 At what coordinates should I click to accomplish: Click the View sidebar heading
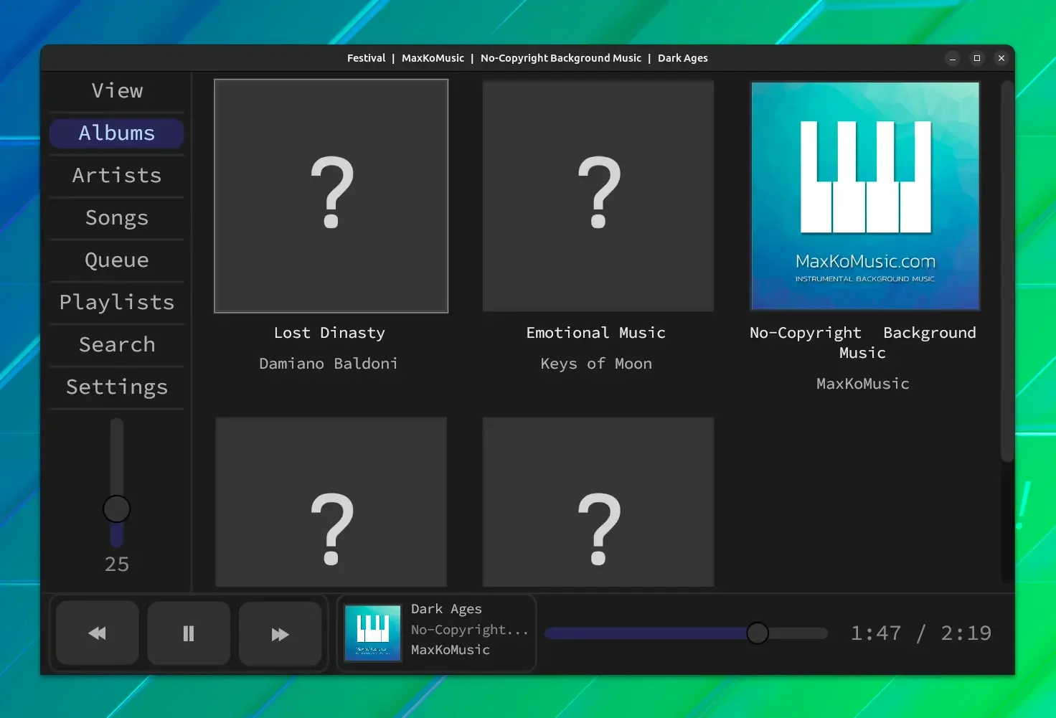tap(117, 91)
